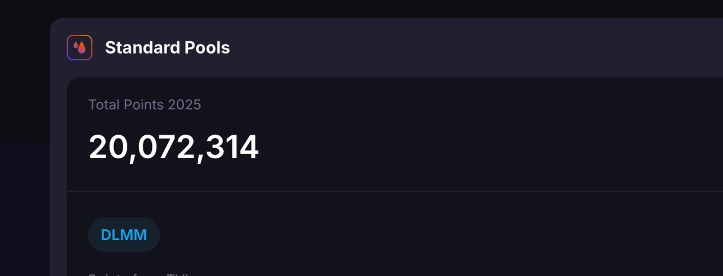Select the 20,072,314 points value

tap(173, 148)
